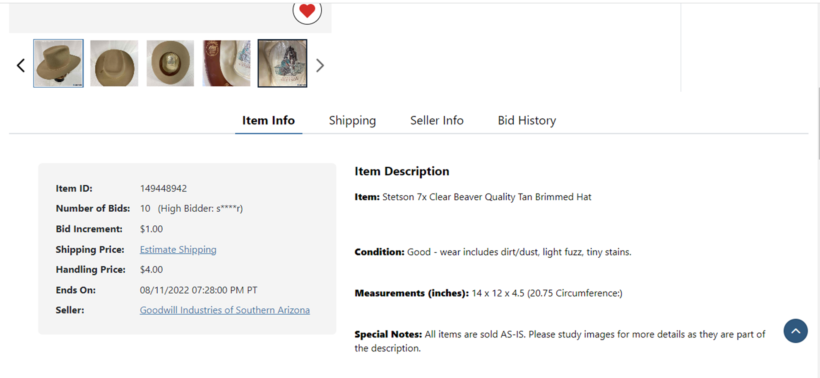Click the scroll-to-top chevron button
The width and height of the screenshot is (820, 378).
tap(795, 331)
